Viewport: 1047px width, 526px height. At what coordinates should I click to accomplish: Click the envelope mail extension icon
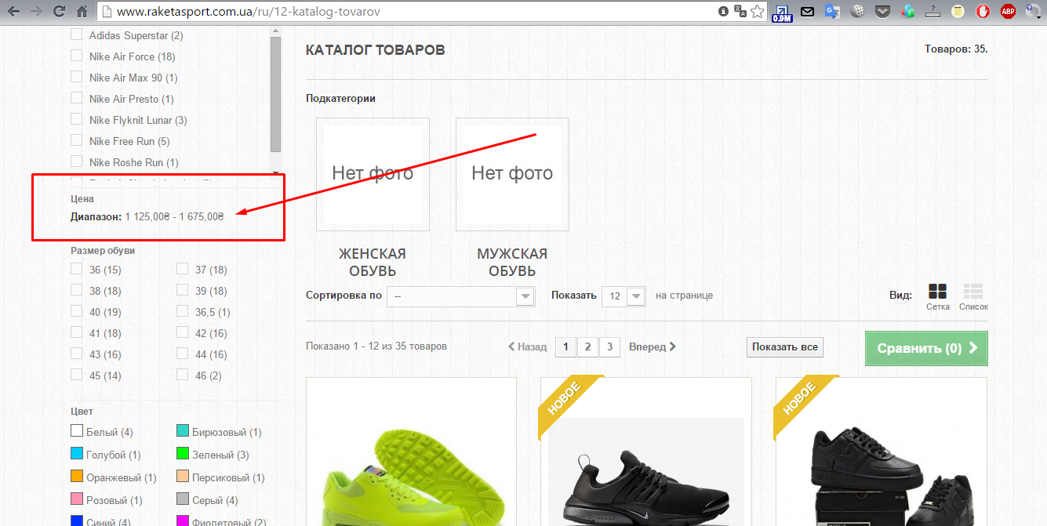[x=807, y=12]
